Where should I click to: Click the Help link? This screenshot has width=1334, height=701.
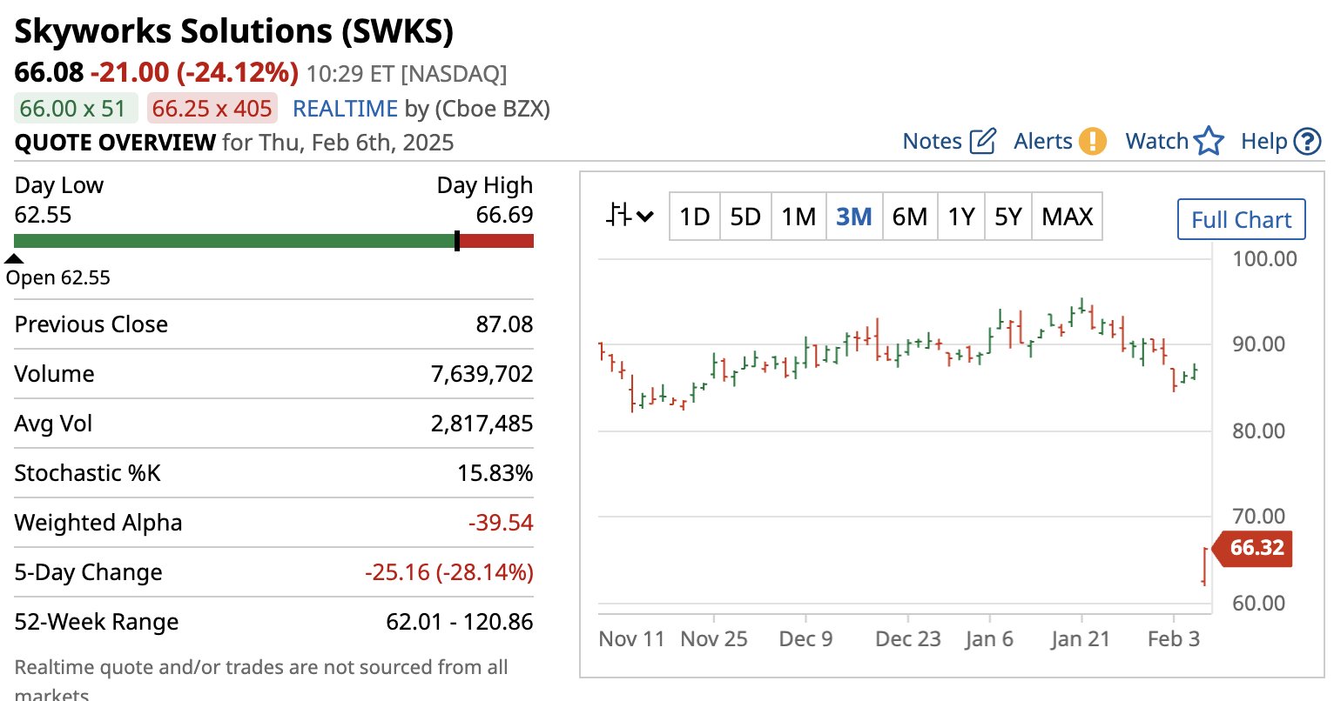pos(1264,141)
